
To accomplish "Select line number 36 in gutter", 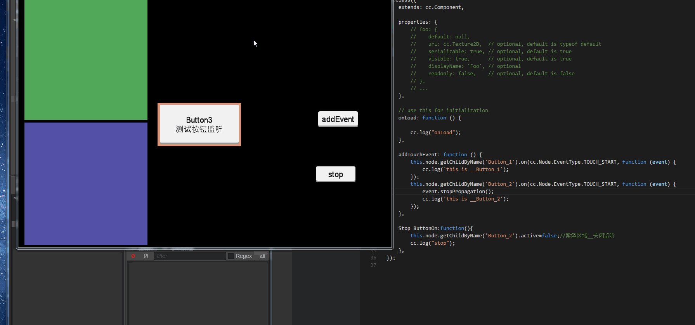I will pos(373,258).
